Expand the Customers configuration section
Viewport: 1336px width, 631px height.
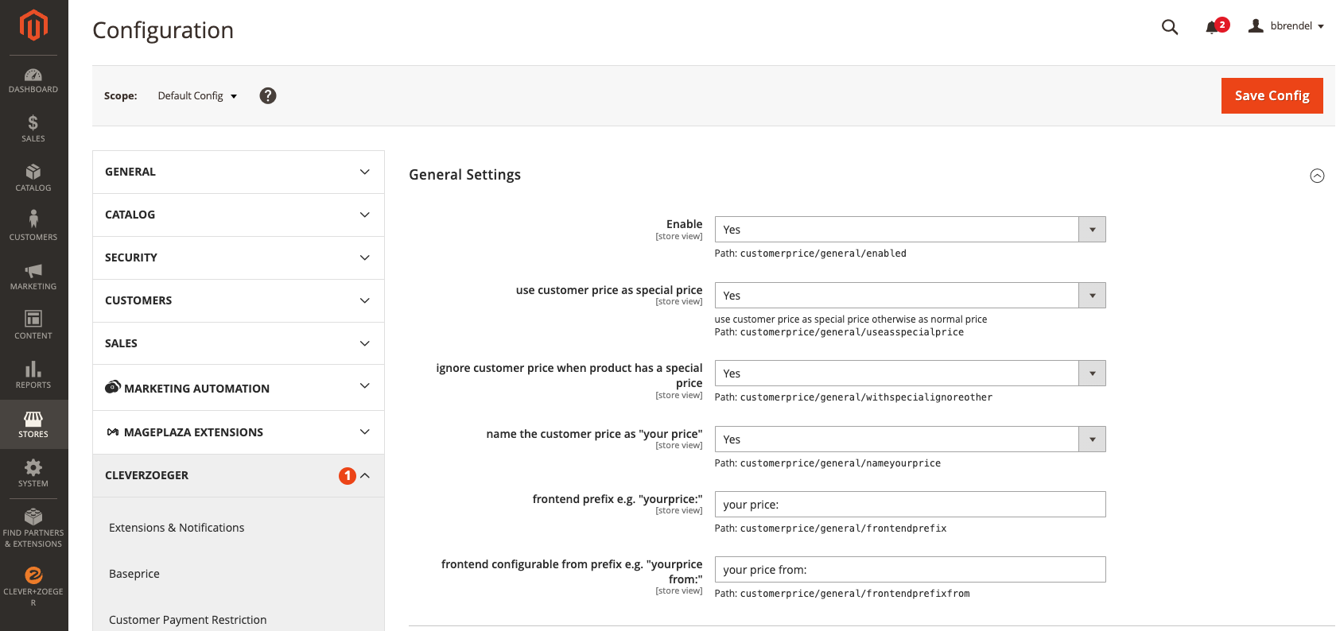[x=239, y=300]
